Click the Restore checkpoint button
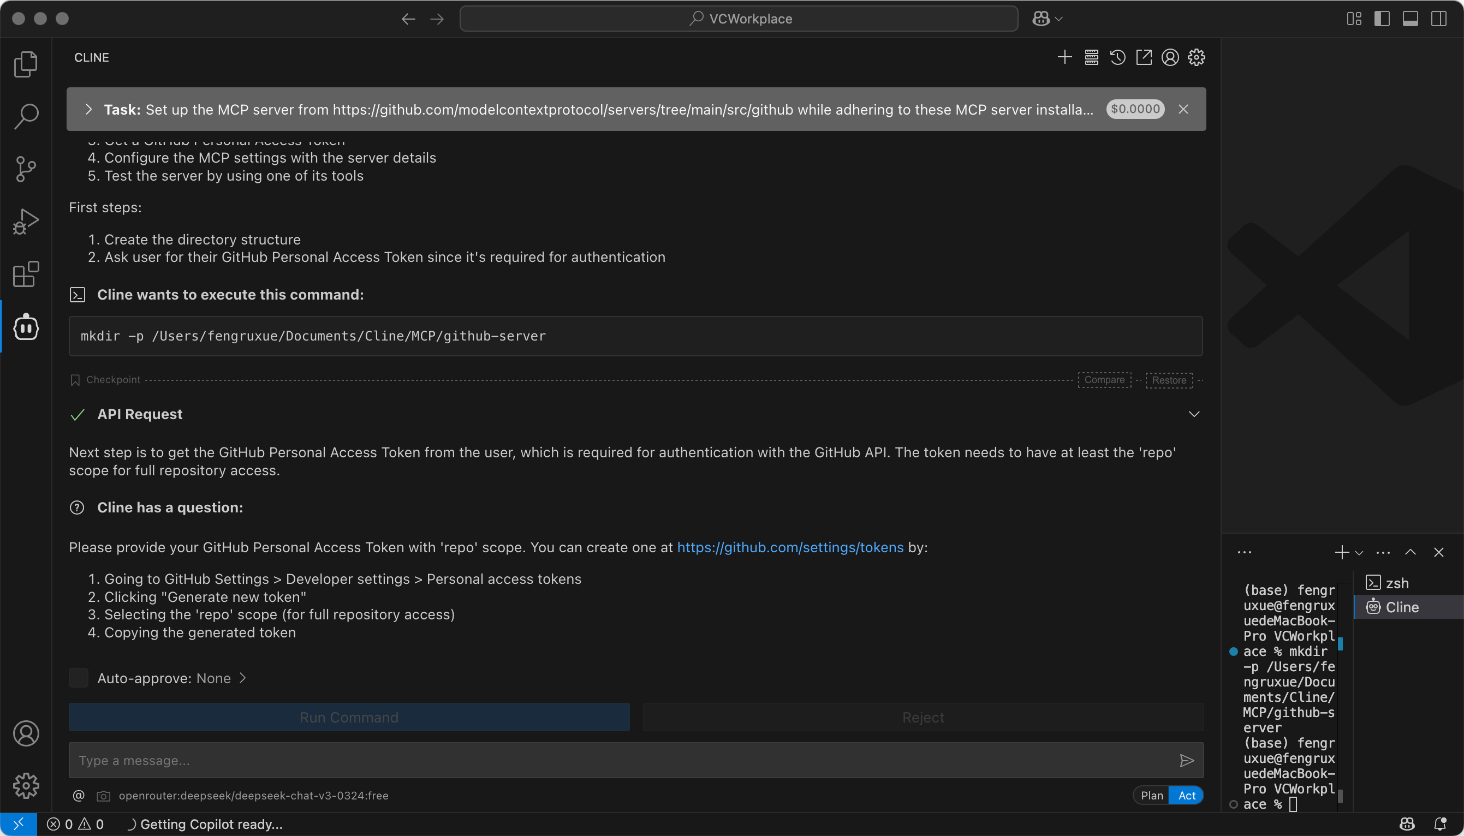1464x836 pixels. pos(1169,380)
